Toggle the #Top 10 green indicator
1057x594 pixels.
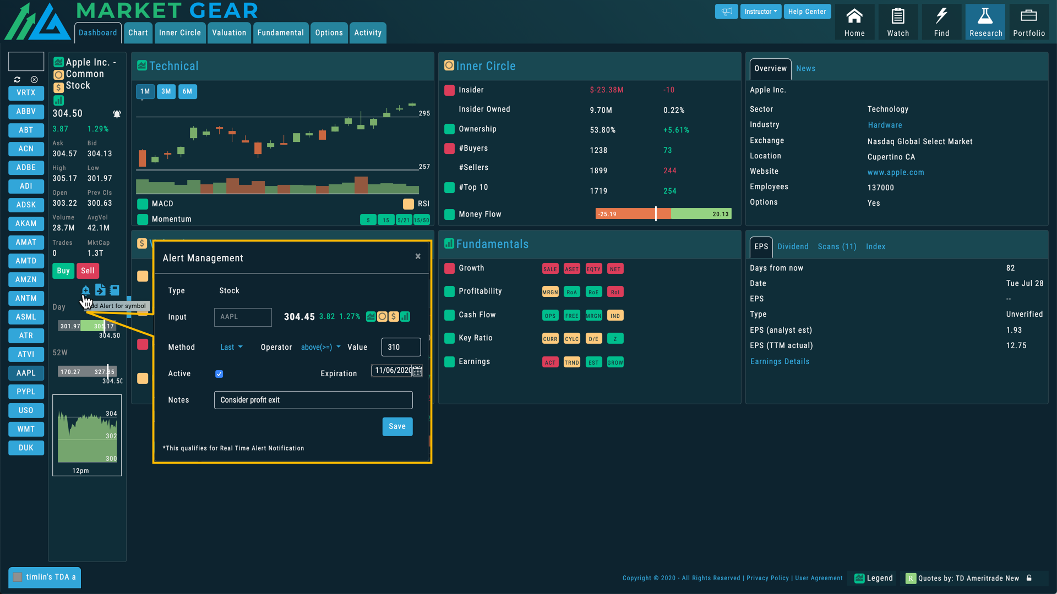[x=449, y=188]
